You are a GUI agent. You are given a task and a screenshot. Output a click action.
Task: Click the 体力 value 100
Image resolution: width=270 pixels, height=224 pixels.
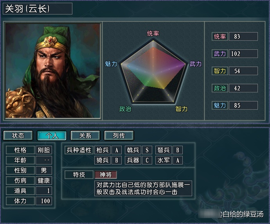tap(44, 201)
